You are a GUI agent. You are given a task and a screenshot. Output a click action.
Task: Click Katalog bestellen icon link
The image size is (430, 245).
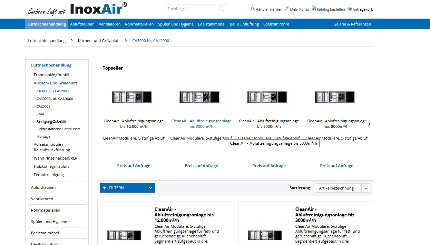(313, 9)
